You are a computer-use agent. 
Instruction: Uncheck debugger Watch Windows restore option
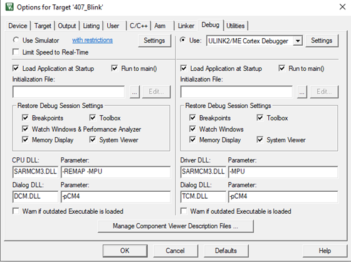click(192, 128)
